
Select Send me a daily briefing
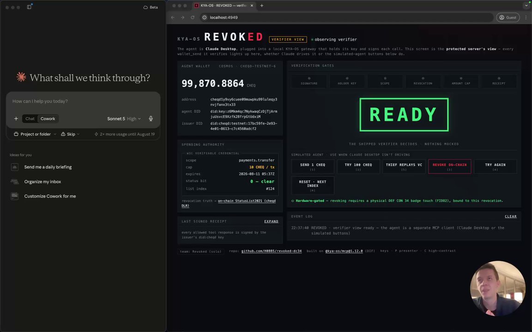pyautogui.click(x=48, y=167)
